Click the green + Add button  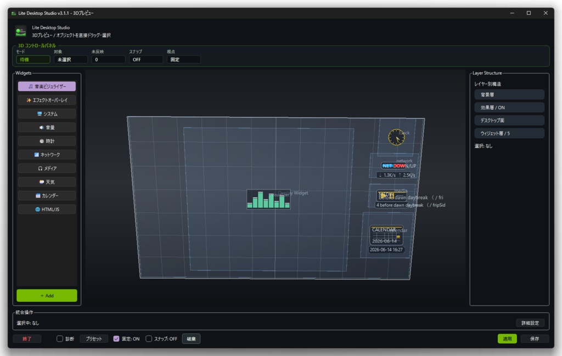coord(47,296)
